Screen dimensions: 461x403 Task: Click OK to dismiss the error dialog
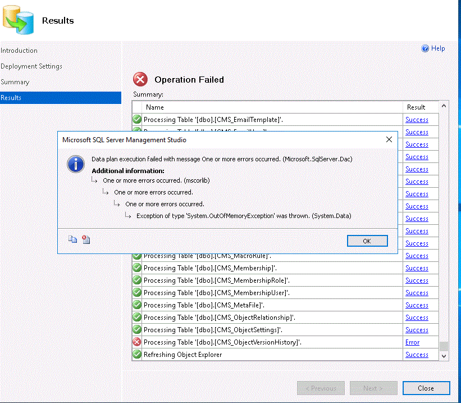pos(367,240)
